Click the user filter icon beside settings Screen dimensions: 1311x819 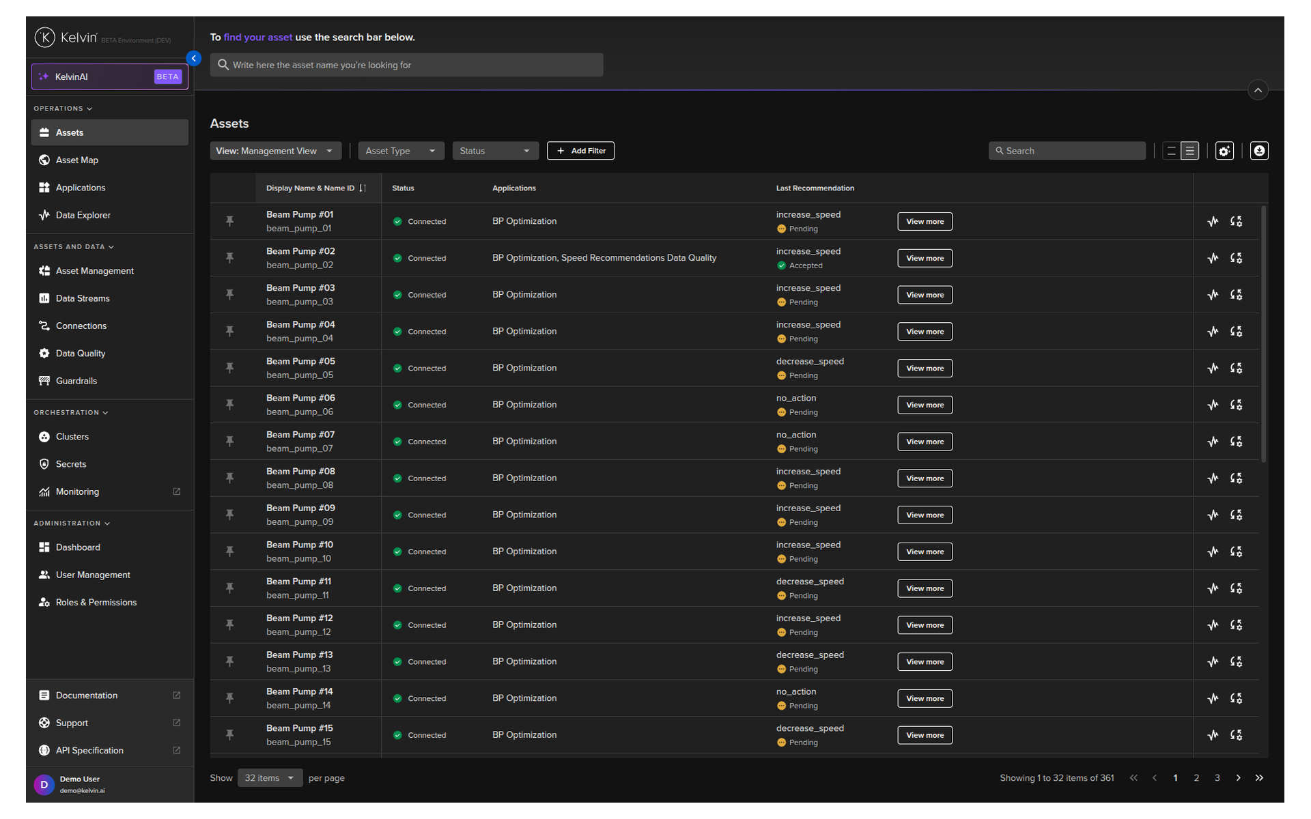click(1259, 151)
